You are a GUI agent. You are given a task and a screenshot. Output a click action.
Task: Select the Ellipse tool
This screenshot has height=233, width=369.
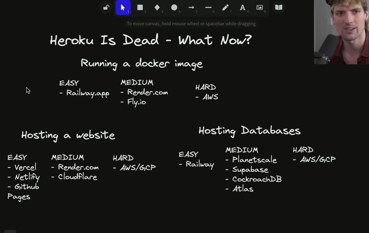click(x=174, y=7)
